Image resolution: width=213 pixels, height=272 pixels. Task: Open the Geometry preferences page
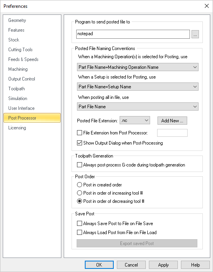tap(17, 20)
